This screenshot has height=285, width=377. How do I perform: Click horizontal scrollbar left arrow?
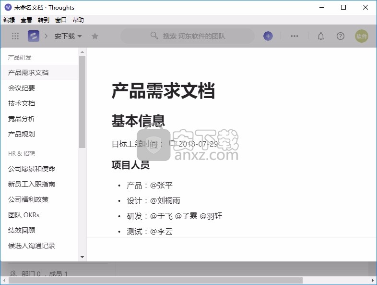(4, 280)
